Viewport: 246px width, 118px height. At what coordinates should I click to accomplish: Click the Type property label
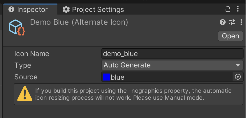(x=23, y=65)
